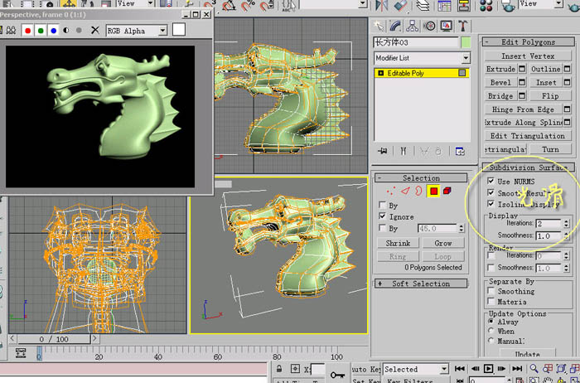Expand the Soft Selection rollout
Viewport: 580px width, 383px height.
(x=421, y=284)
